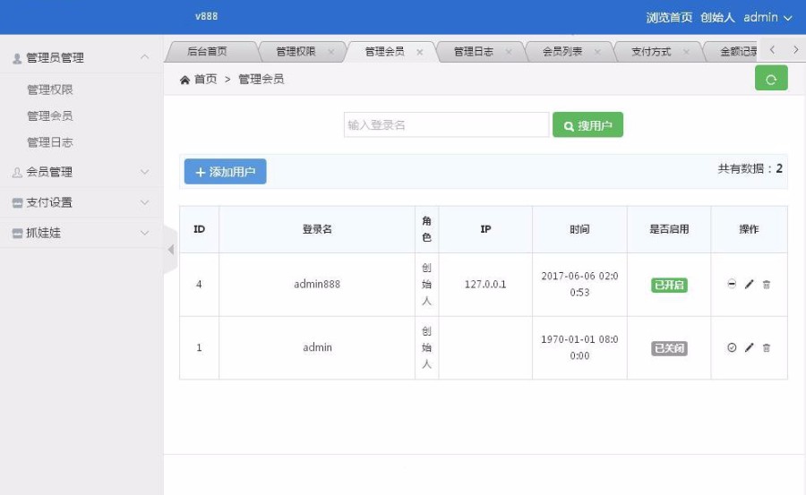The height and width of the screenshot is (495, 806).
Task: Click the home icon in breadcrumb
Action: point(184,80)
